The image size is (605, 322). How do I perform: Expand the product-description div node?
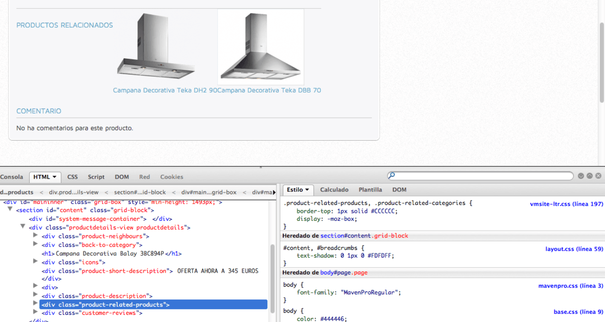click(x=36, y=295)
